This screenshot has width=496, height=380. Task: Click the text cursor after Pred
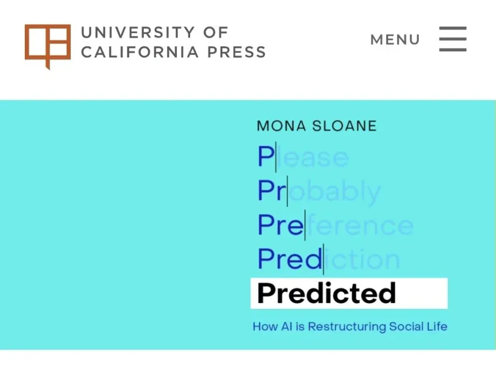tap(324, 259)
